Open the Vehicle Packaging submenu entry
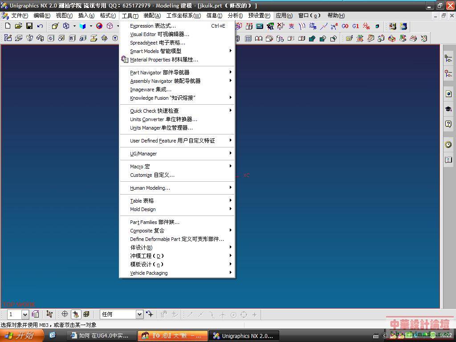 point(177,273)
